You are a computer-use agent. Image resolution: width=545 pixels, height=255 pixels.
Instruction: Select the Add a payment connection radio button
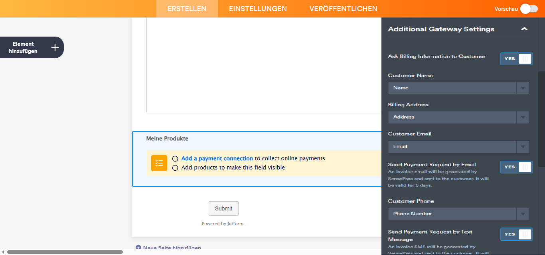(x=175, y=158)
